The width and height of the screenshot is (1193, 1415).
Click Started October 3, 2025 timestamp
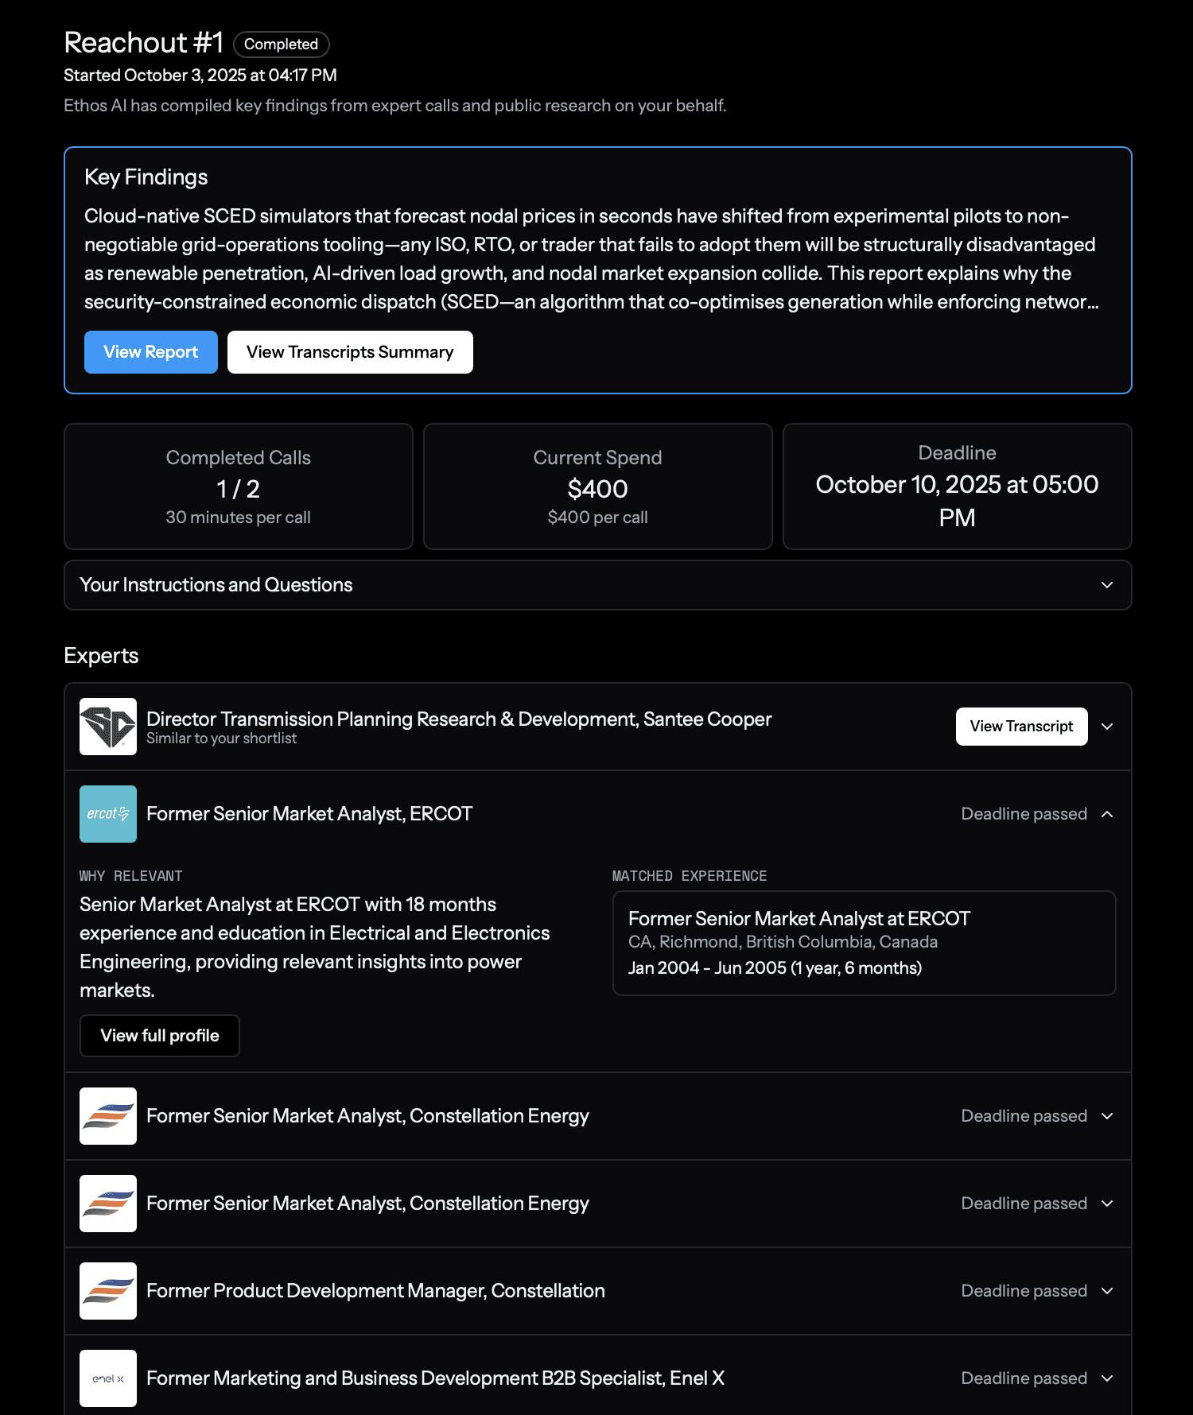(200, 76)
